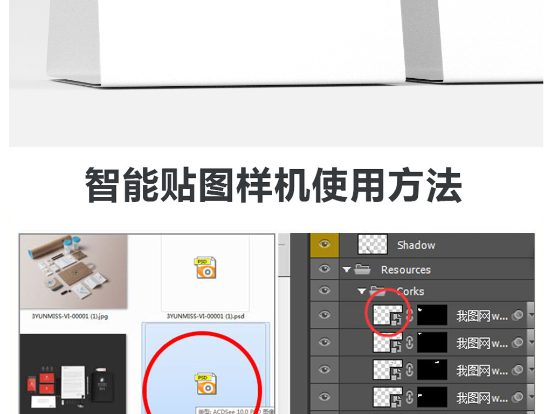552x414 pixels.
Task: Select the 3YUNMISS-VI-00001 (1).jpg filename label
Action: click(x=70, y=316)
